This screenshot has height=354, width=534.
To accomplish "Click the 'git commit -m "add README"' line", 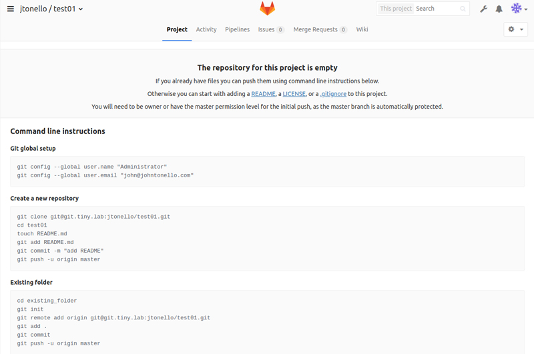I will pos(60,251).
